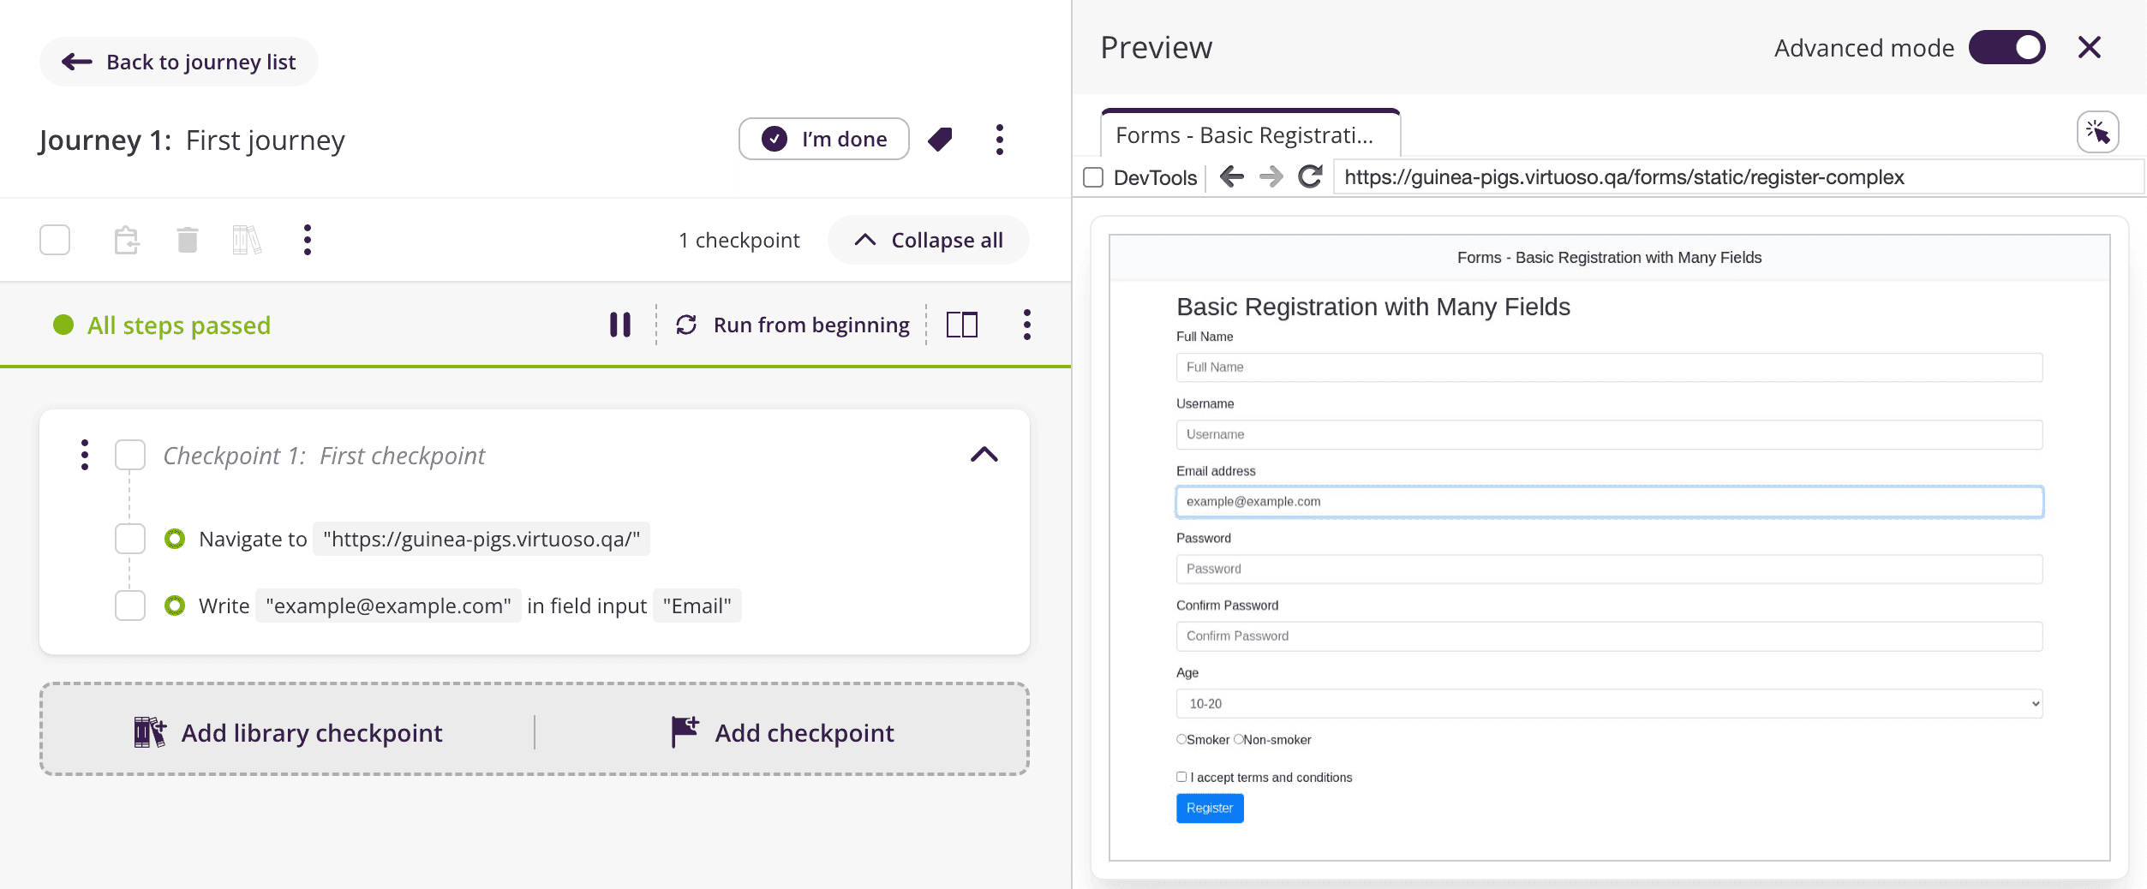Pause the journey execution
Viewport: 2147px width, 889px height.
620,325
